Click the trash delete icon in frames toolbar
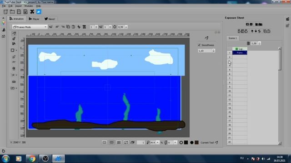The image size is (291, 163). click(x=84, y=27)
